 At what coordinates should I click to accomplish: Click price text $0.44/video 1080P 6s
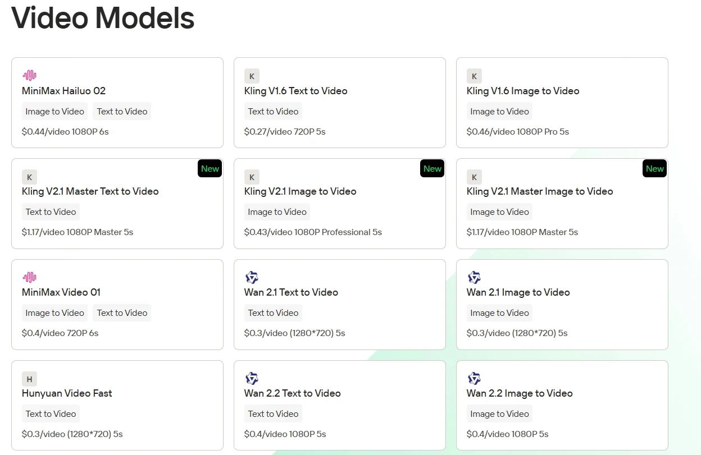click(65, 131)
